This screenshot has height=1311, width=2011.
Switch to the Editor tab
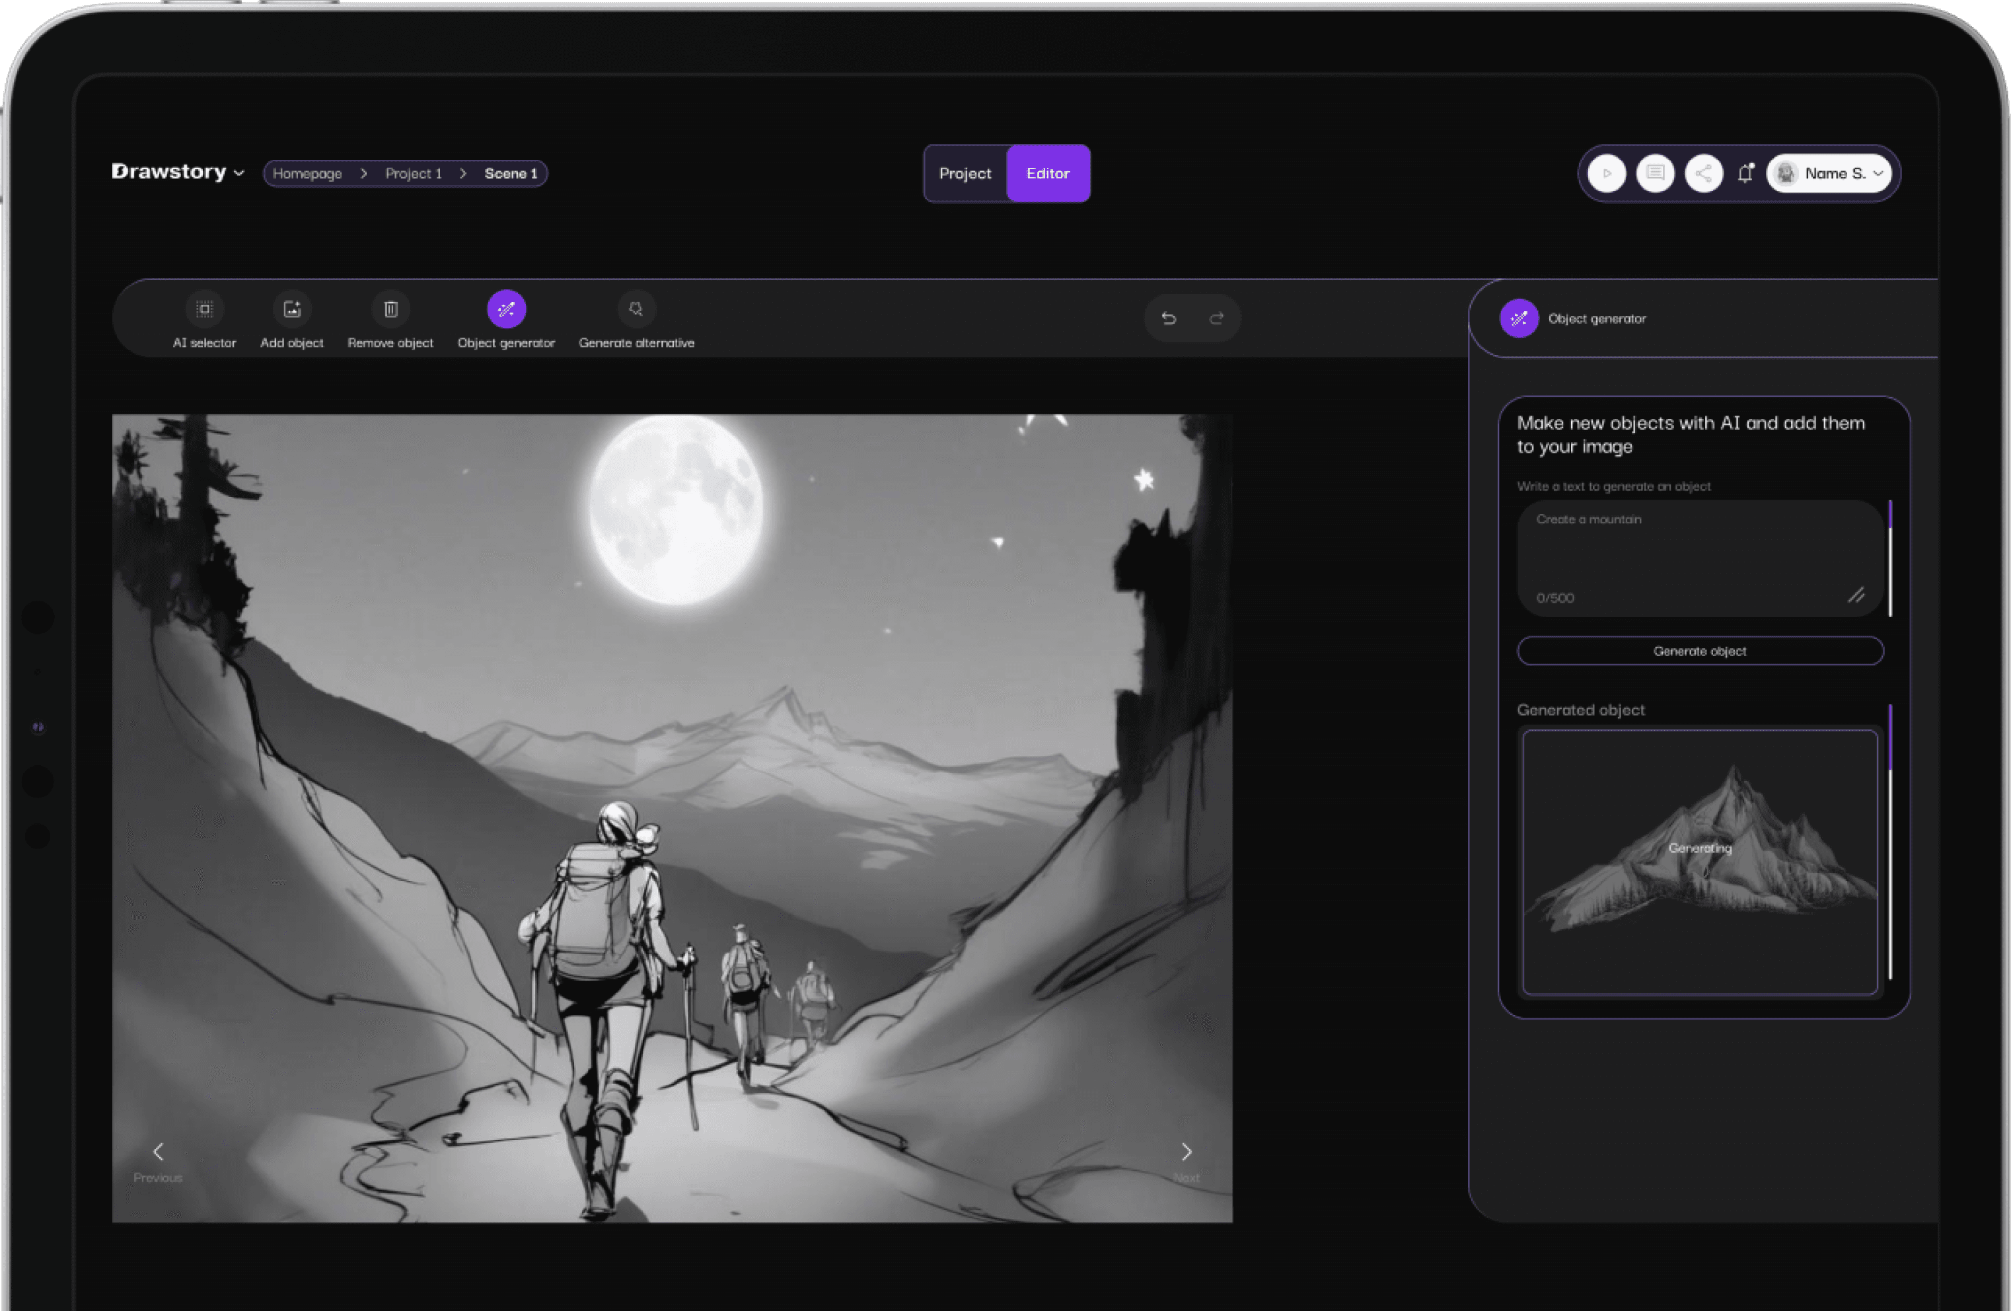(1048, 173)
